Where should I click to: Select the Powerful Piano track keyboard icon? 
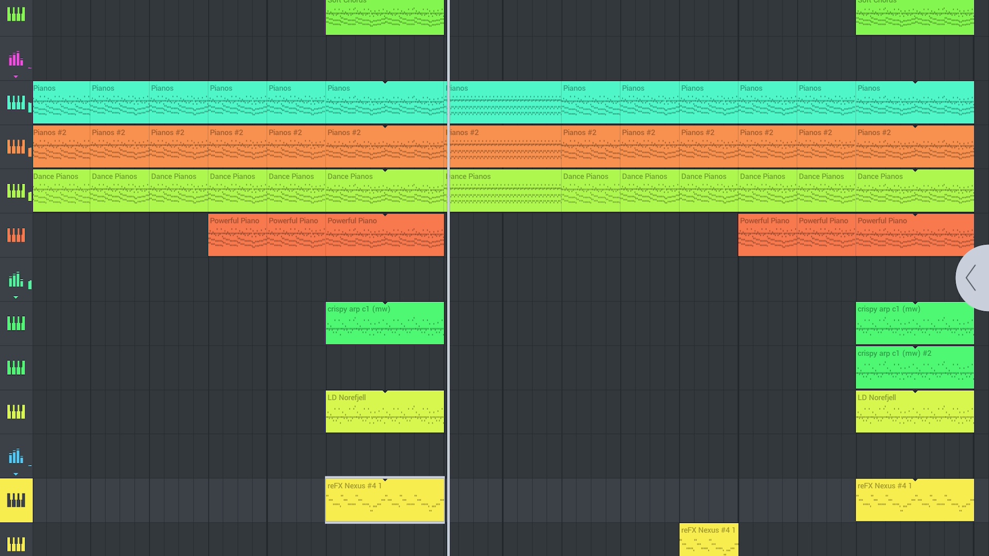(x=16, y=235)
